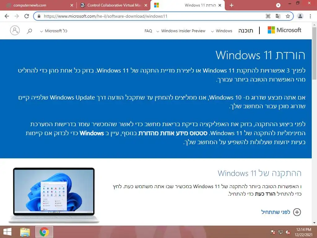Open the Windows Start button
The height and width of the screenshot is (238, 317).
click(7, 232)
